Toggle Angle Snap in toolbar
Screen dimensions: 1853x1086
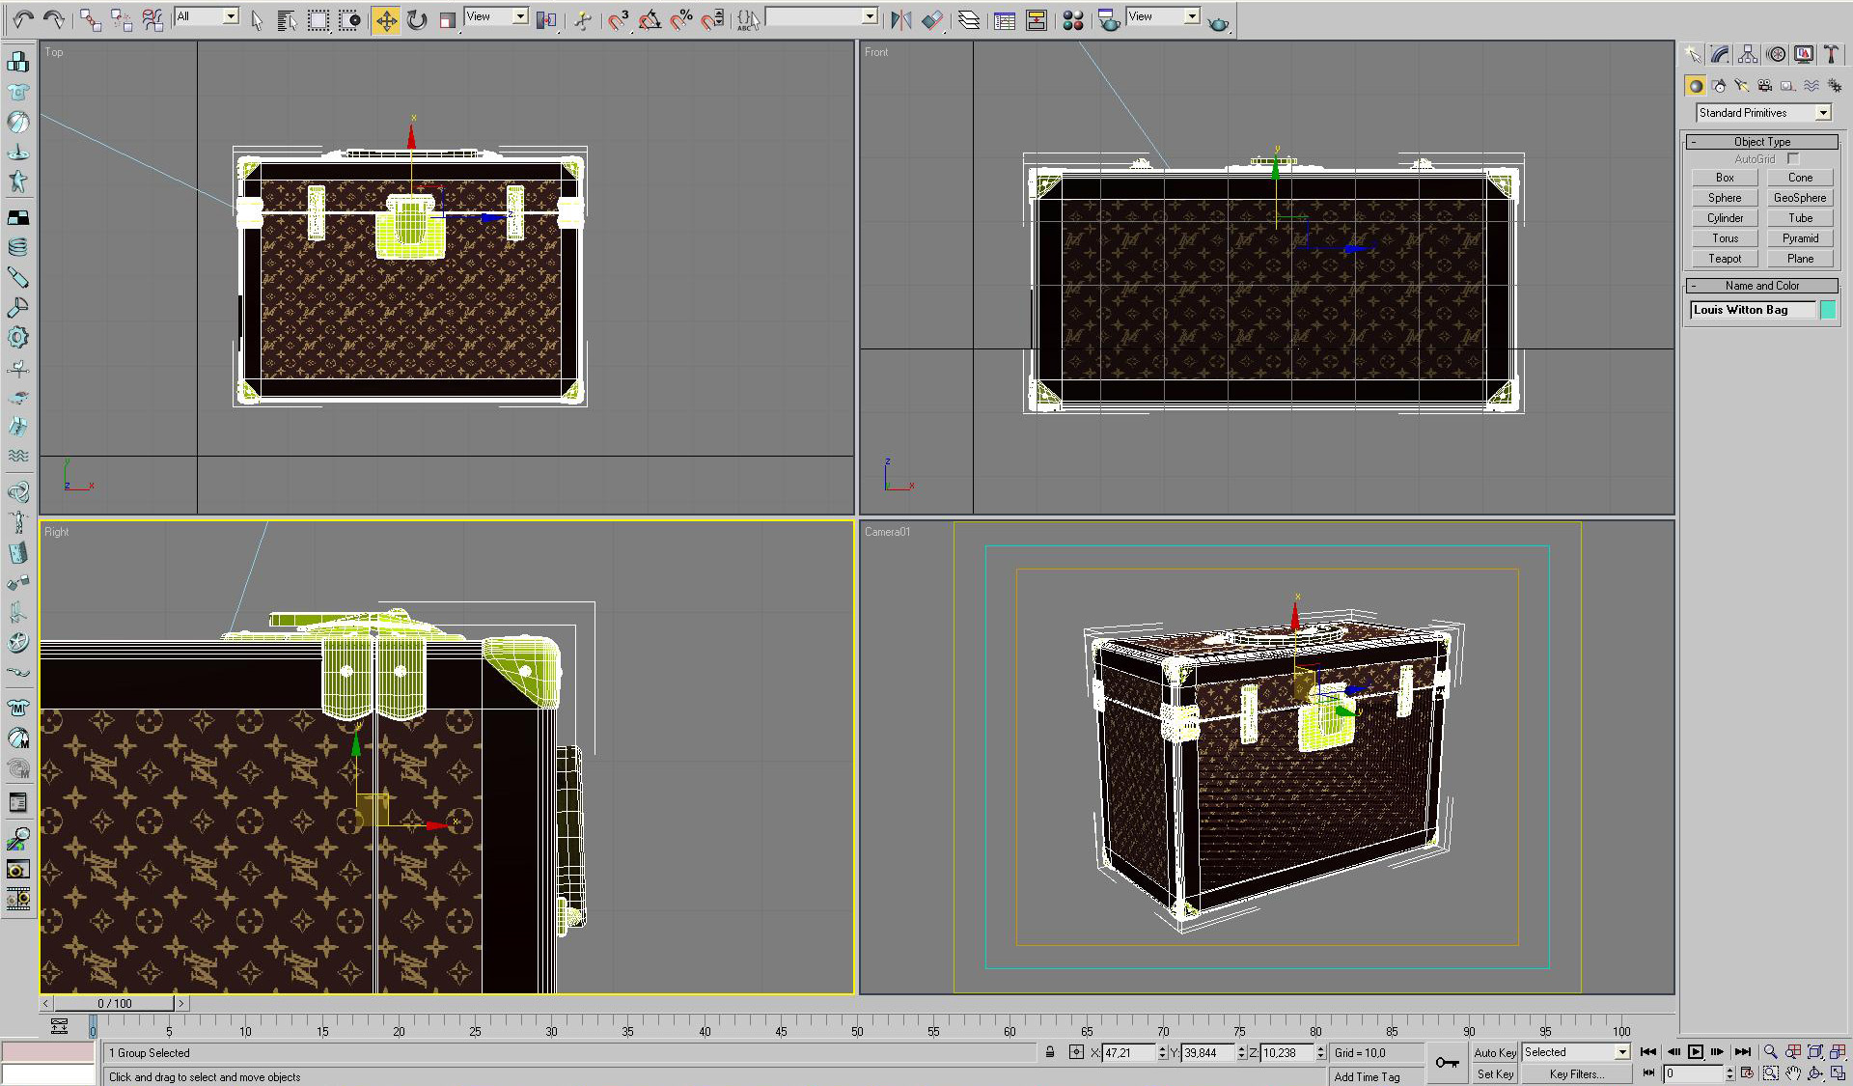click(650, 19)
